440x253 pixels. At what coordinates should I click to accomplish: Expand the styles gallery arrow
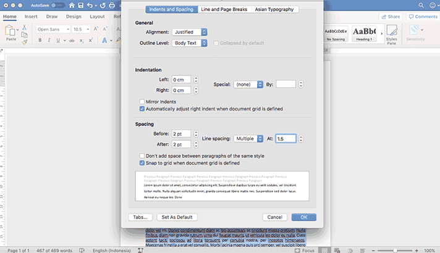[381, 33]
